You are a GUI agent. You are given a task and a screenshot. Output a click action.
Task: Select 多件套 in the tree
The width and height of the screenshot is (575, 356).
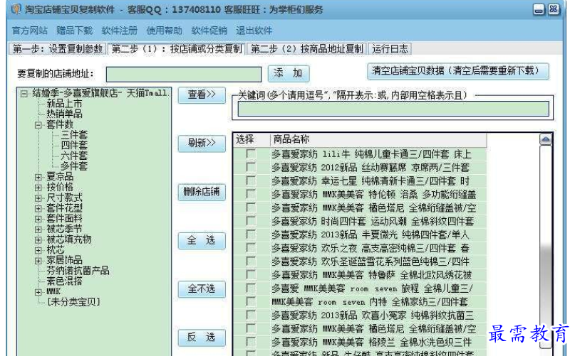[x=74, y=166]
